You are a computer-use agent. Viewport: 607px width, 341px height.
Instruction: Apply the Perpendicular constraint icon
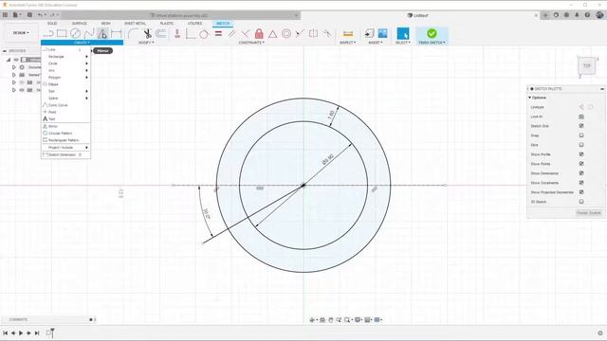245,34
